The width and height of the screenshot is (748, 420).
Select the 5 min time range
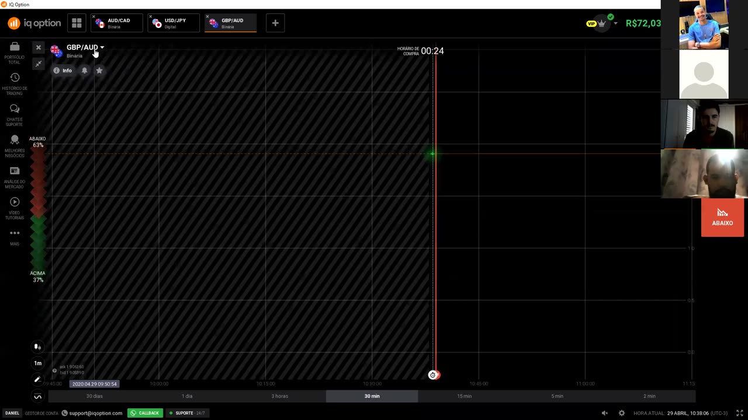tap(557, 396)
